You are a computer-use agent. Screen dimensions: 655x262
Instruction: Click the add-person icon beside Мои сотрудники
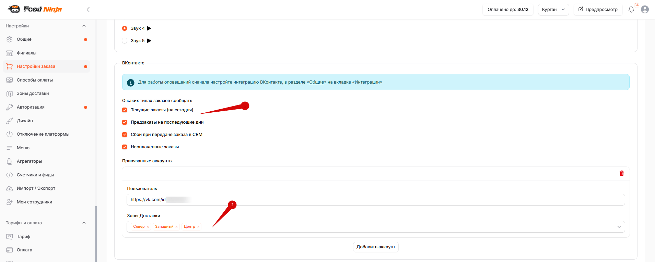pos(10,202)
